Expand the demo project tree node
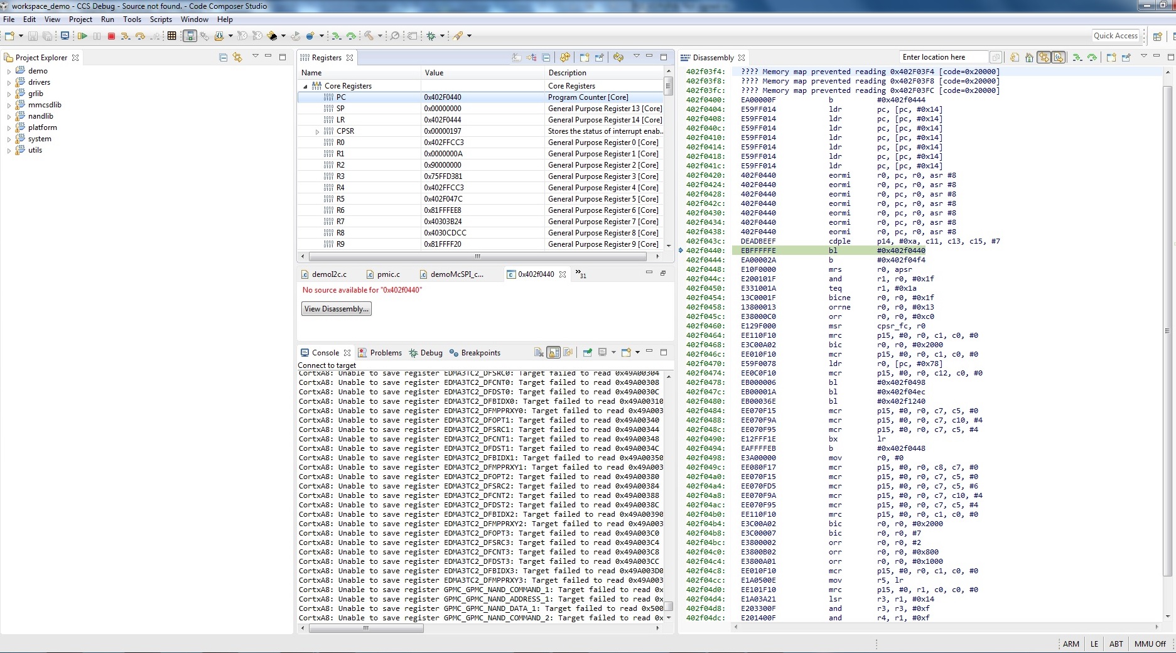Screen dimensions: 1176x653 tap(9, 71)
